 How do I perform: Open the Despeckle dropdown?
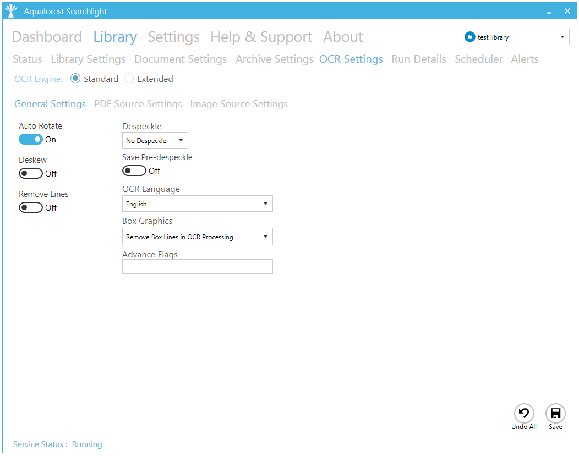155,141
